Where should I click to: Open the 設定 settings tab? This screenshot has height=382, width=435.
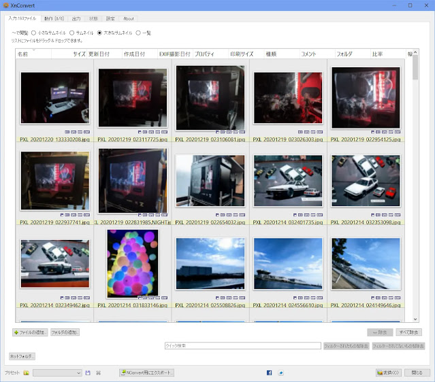point(110,18)
